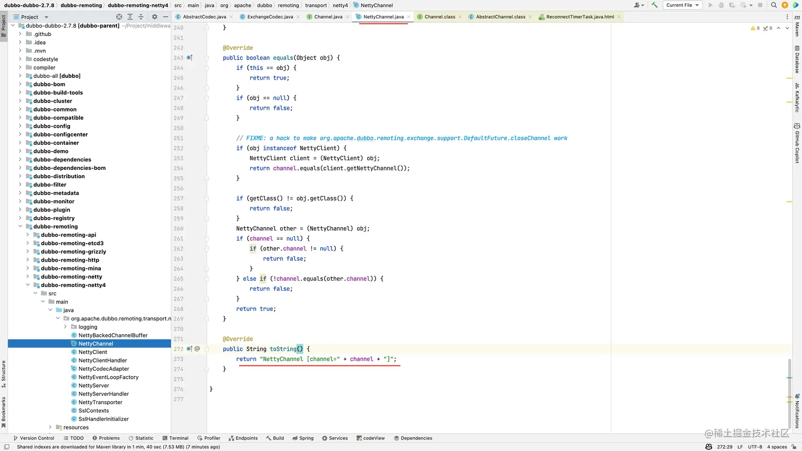Open the code-with-me user icon
The width and height of the screenshot is (802, 451).
pyautogui.click(x=638, y=5)
